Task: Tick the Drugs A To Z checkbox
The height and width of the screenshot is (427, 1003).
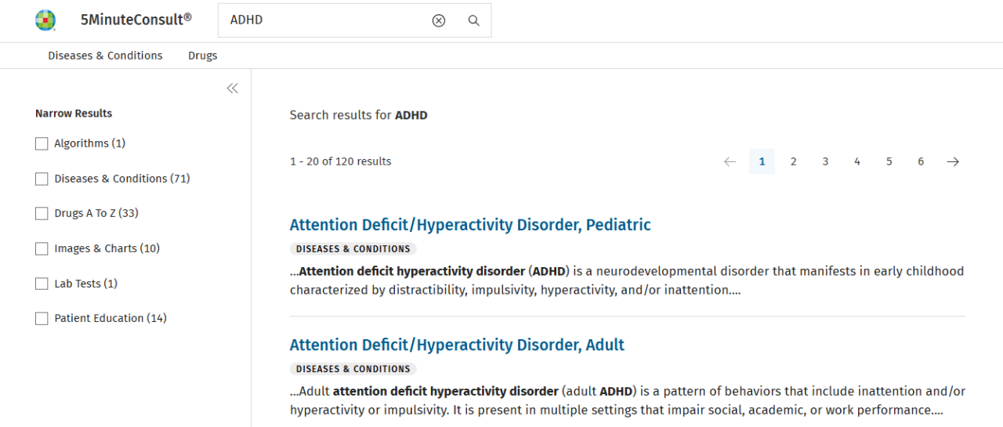Action: (42, 213)
